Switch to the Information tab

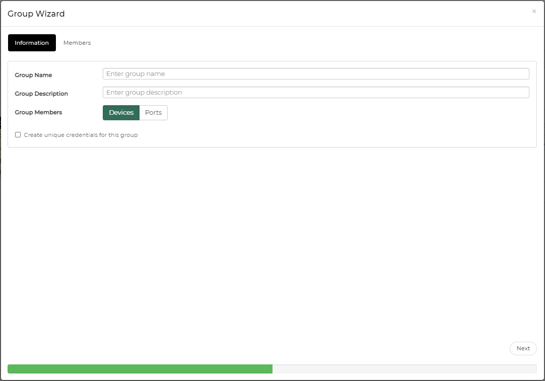tap(32, 43)
